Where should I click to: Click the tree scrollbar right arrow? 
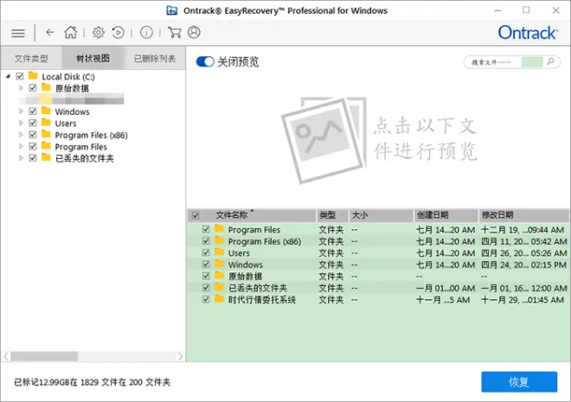pyautogui.click(x=180, y=356)
